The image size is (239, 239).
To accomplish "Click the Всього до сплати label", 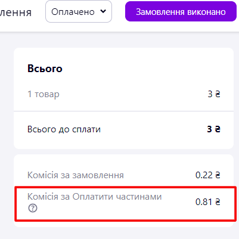I will click(x=64, y=129).
